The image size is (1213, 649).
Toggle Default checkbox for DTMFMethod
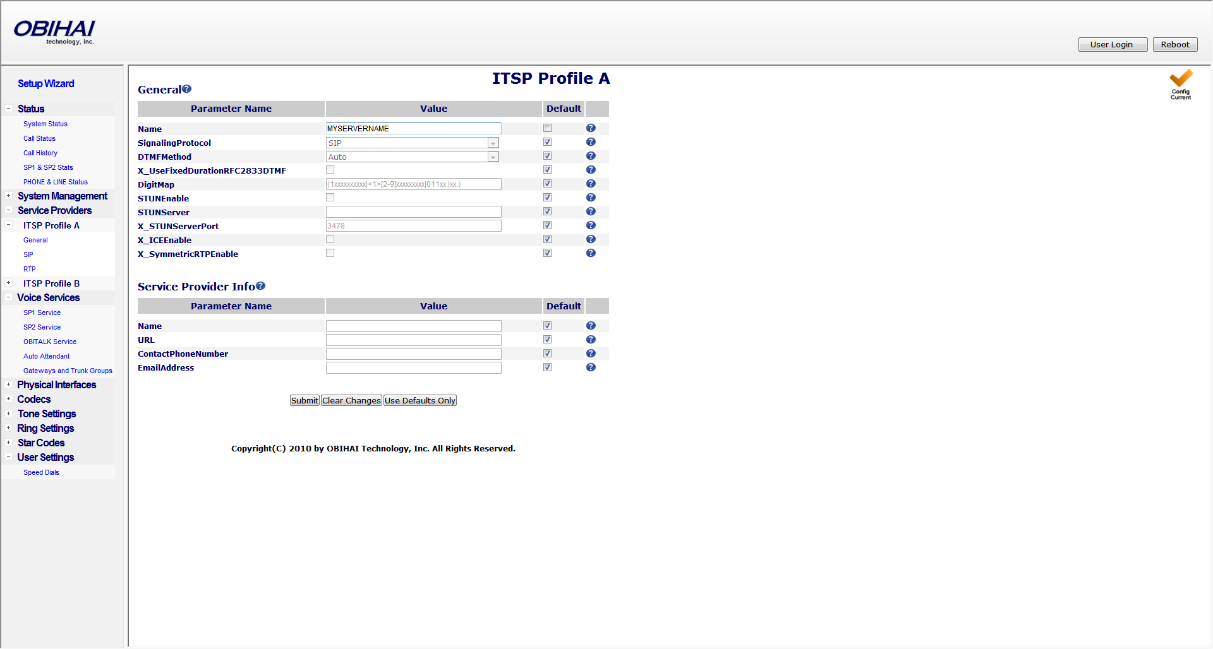pyautogui.click(x=548, y=156)
